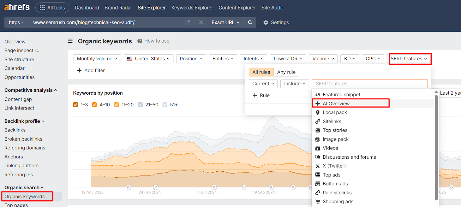The image size is (461, 207).
Task: Open the Exact URL mode dropdown
Action: pyautogui.click(x=226, y=22)
